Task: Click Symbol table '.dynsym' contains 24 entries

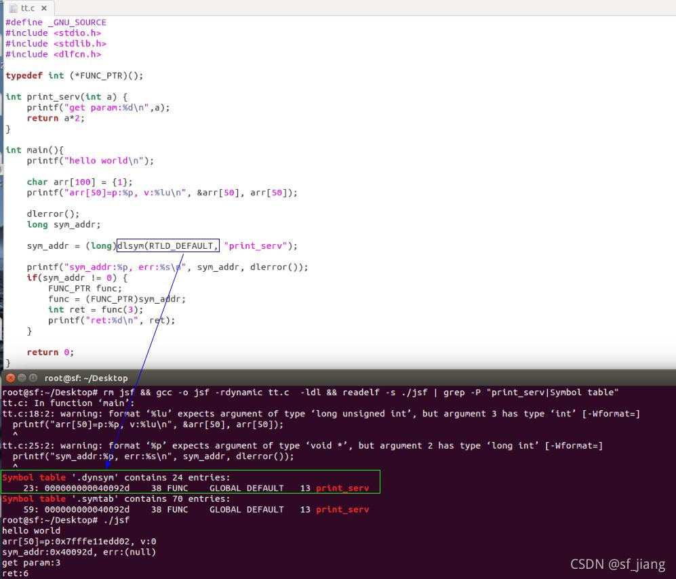Action: (117, 478)
